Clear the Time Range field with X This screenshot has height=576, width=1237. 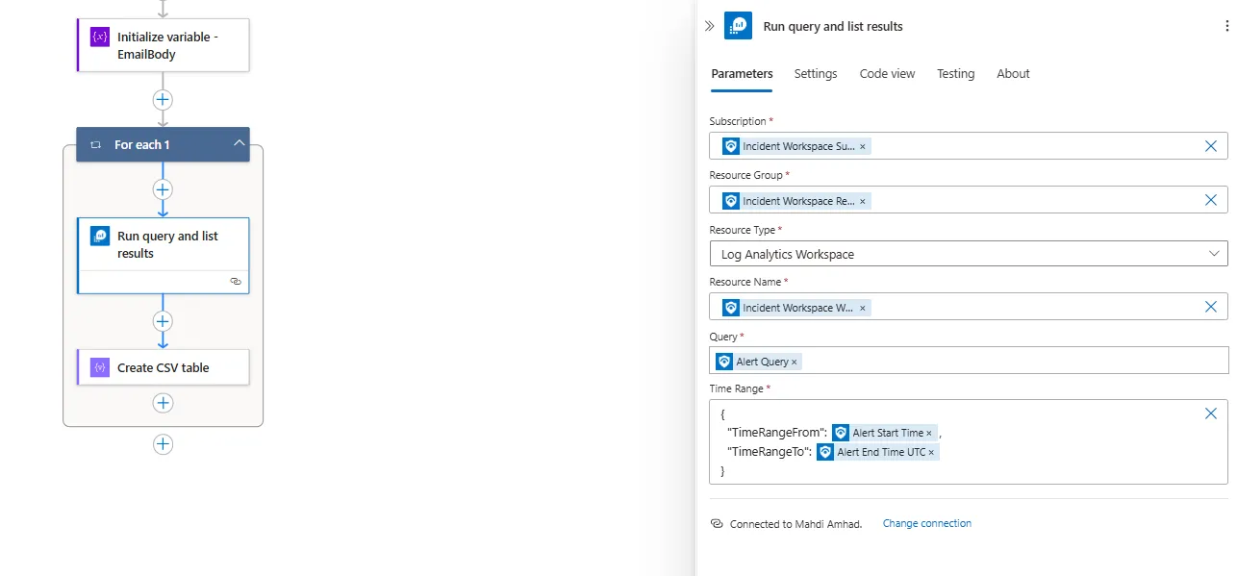click(x=1211, y=413)
